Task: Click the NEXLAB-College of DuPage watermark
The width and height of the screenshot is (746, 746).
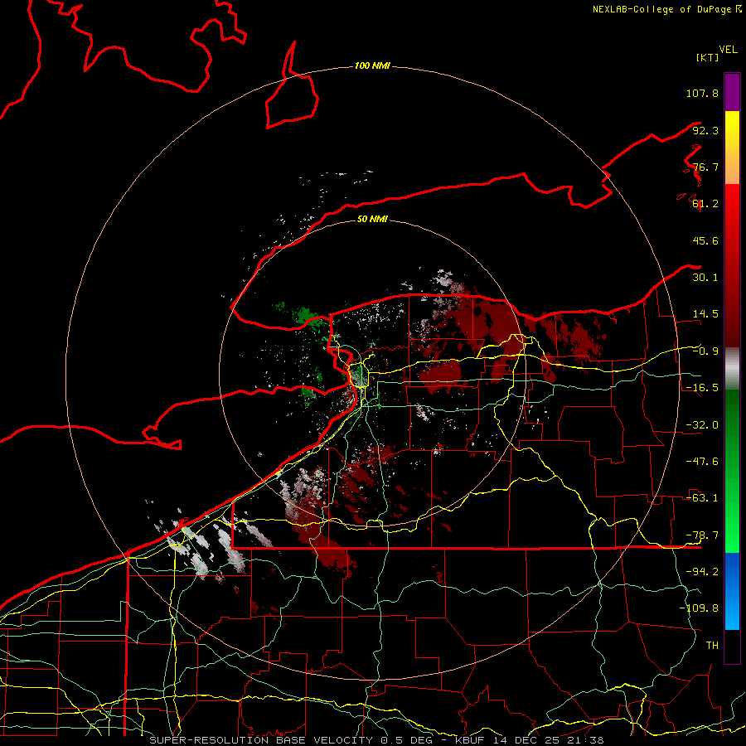Action: [x=667, y=9]
